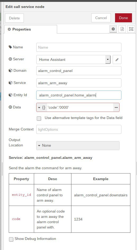The width and height of the screenshot is (137, 250).
Task: Click the Example column header
Action: click(101, 179)
